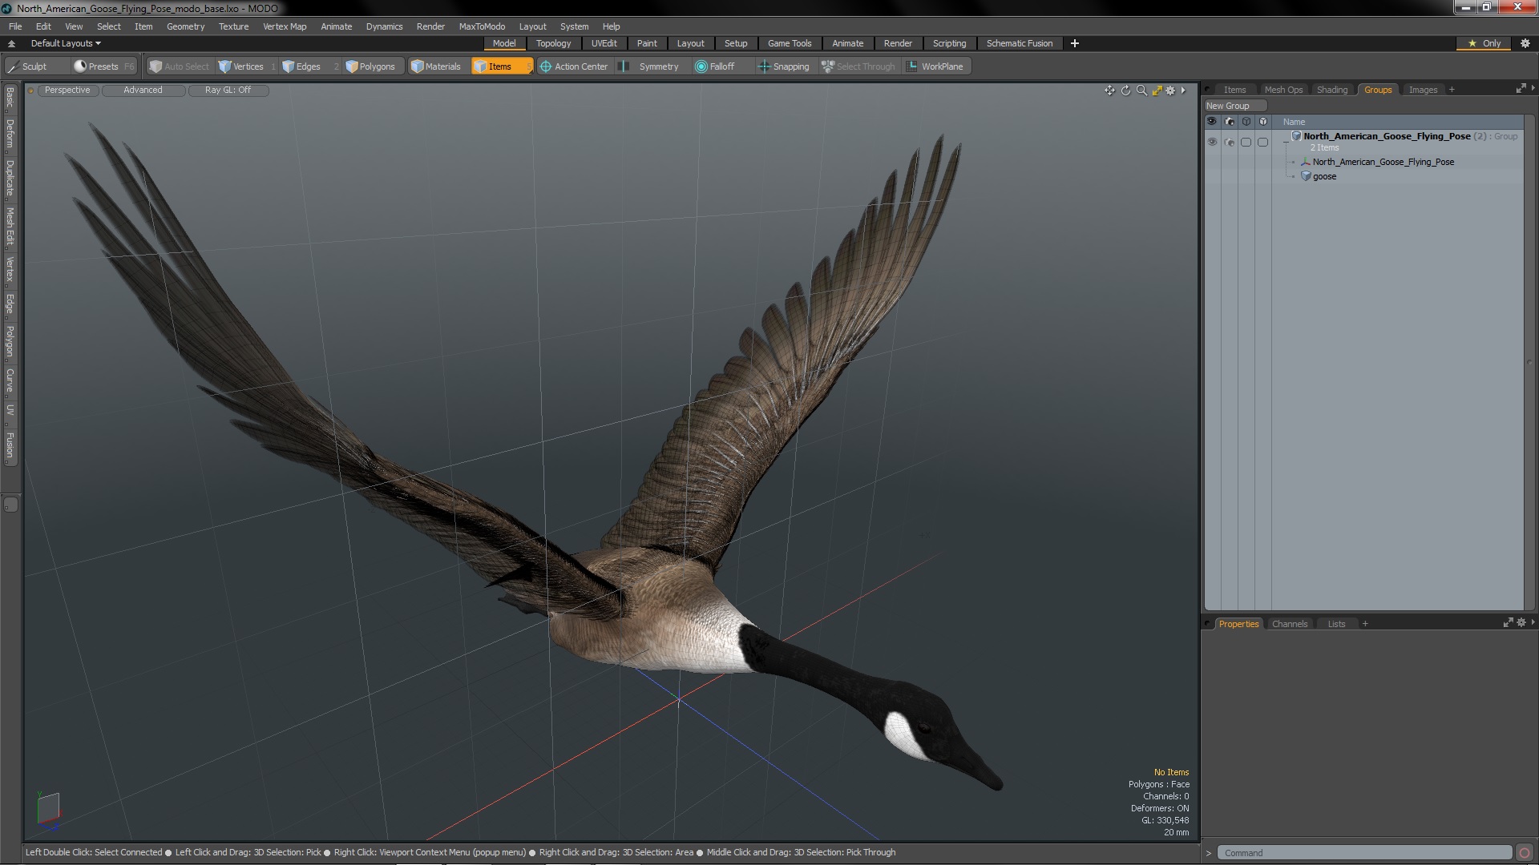The width and height of the screenshot is (1539, 865).
Task: Toggle the Only star button
Action: pyautogui.click(x=1484, y=43)
